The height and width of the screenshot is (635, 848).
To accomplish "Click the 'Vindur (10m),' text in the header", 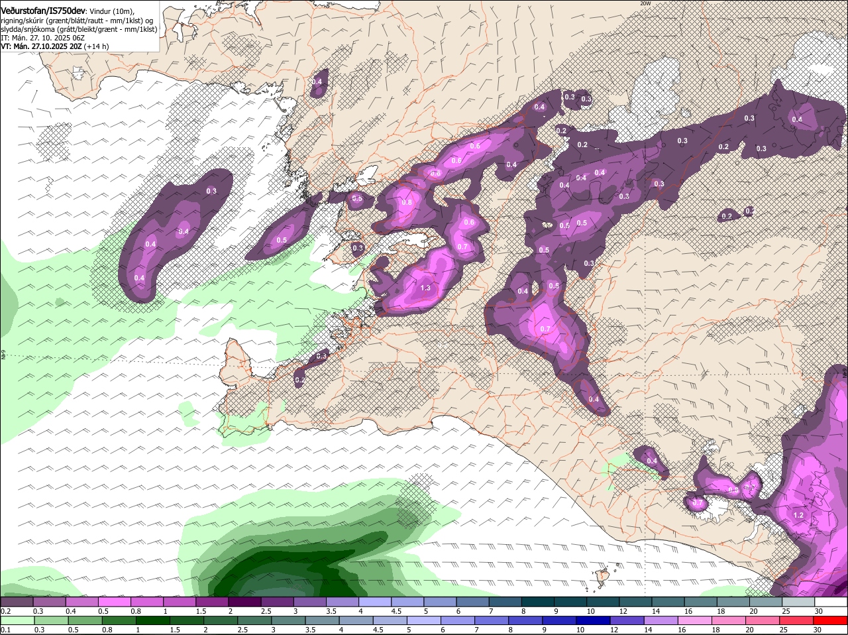I will pos(112,12).
